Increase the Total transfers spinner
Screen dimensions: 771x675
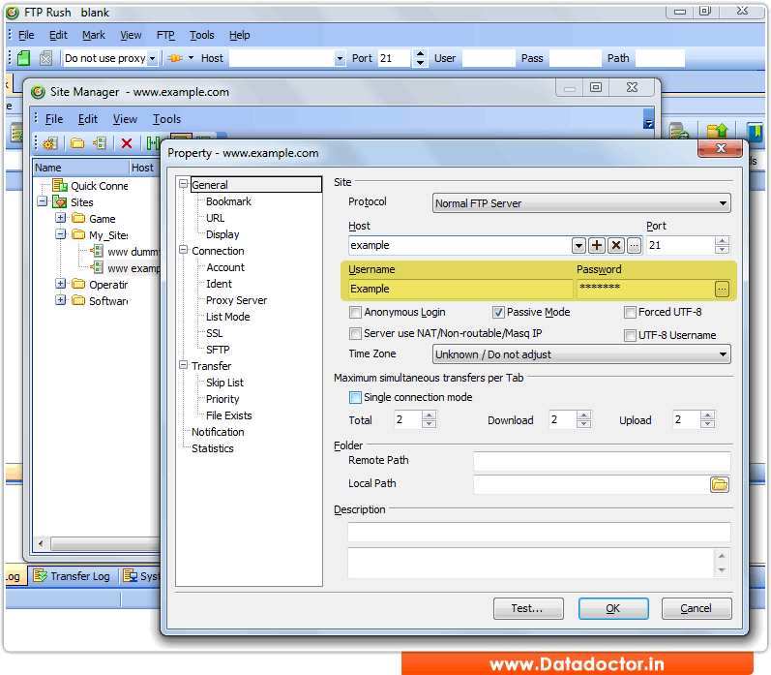pos(429,416)
